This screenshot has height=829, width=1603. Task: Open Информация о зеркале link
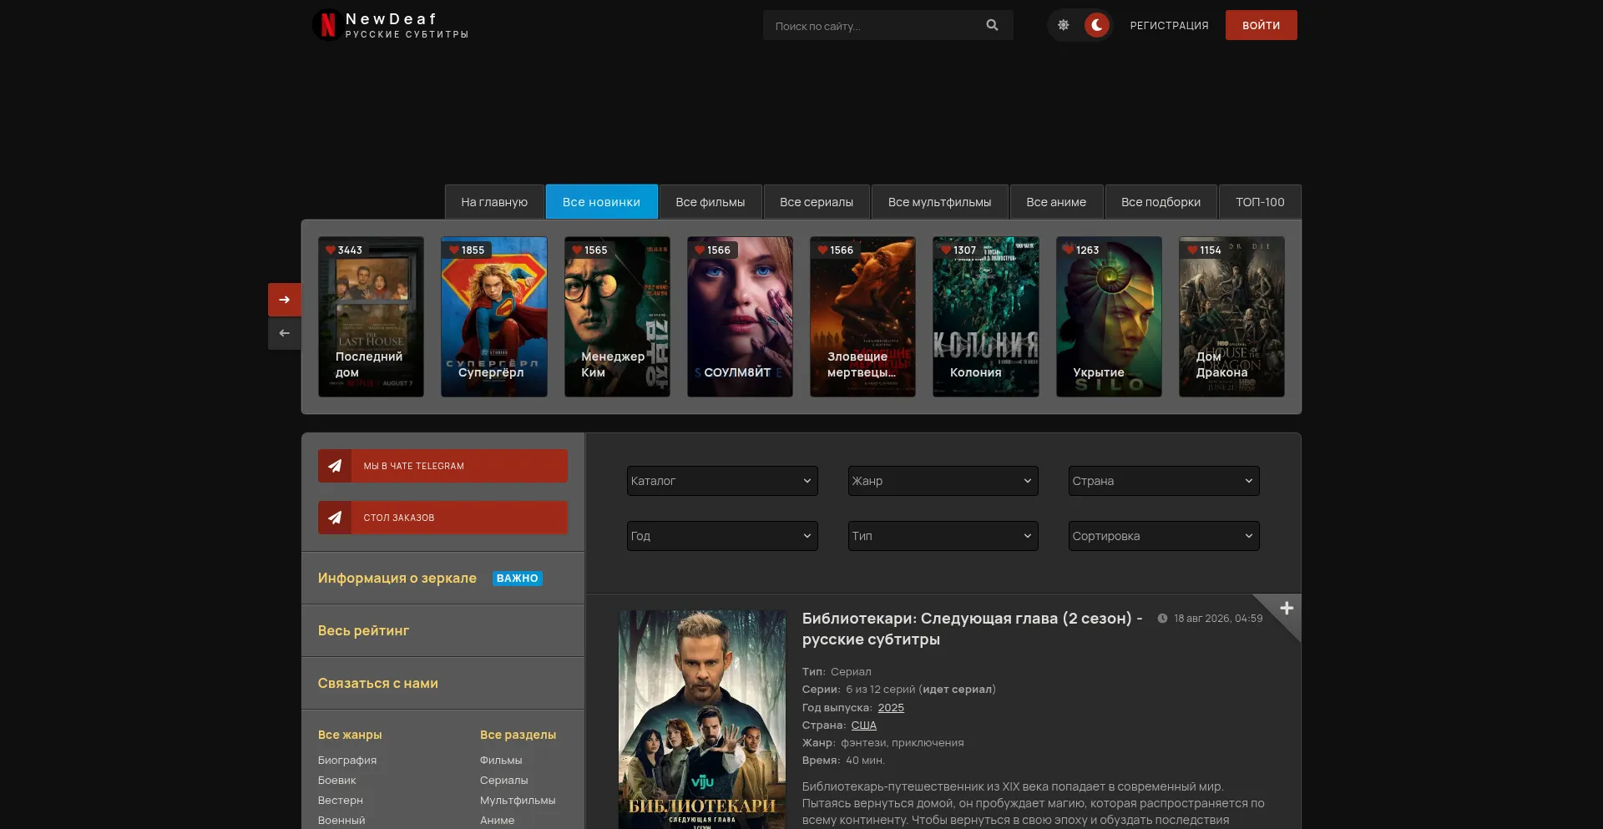(397, 578)
